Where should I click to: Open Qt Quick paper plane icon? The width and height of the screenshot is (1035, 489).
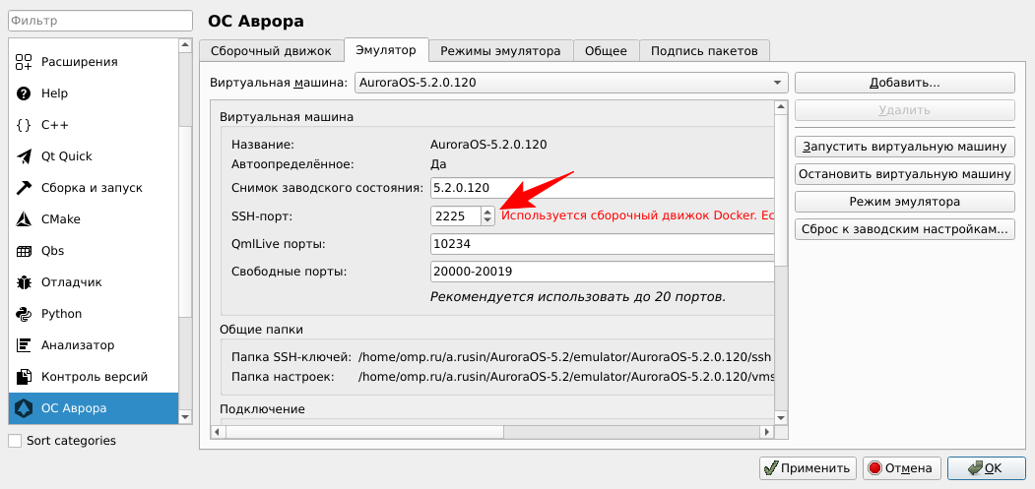(x=25, y=156)
